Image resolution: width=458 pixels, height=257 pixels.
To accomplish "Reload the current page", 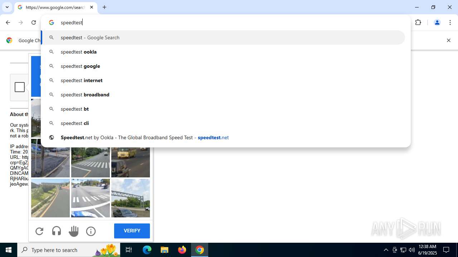I will pos(34,22).
